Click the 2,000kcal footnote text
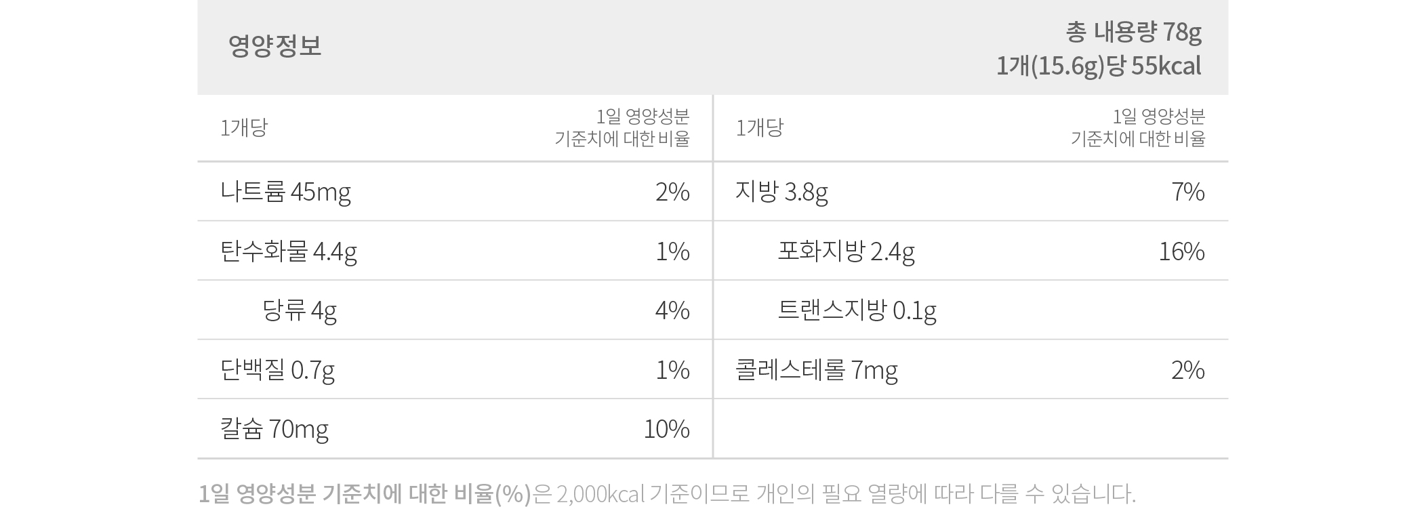This screenshot has width=1426, height=511. 599,494
